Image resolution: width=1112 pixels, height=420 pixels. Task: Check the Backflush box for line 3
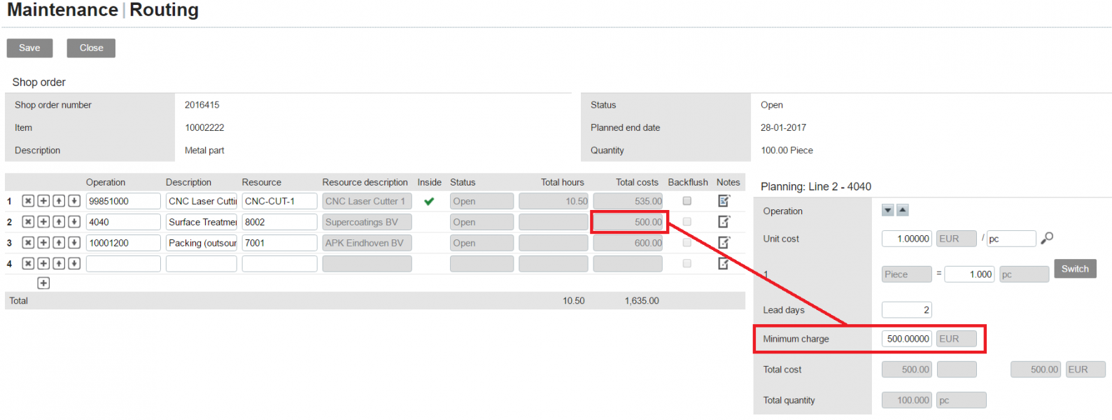click(x=687, y=243)
